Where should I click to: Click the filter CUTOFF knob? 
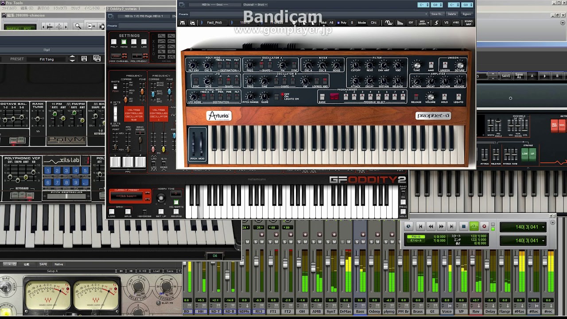tap(356, 65)
